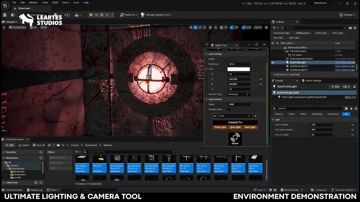Click the viewport layout four-pane icon
This screenshot has width=360, height=202.
(x=266, y=27)
